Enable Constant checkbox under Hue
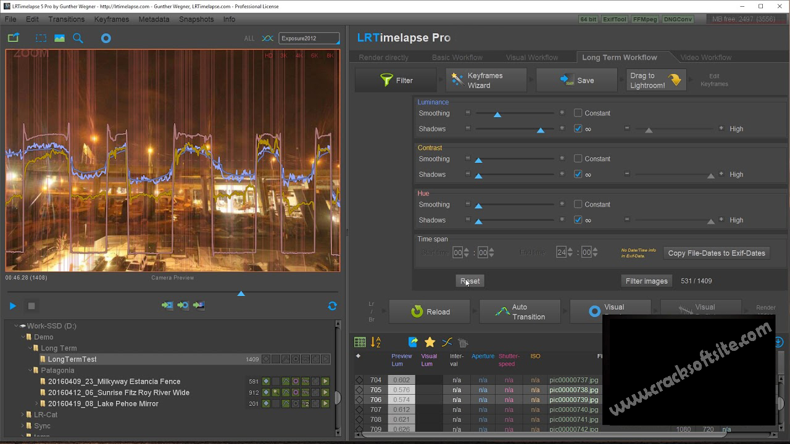The height and width of the screenshot is (444, 790). (578, 204)
